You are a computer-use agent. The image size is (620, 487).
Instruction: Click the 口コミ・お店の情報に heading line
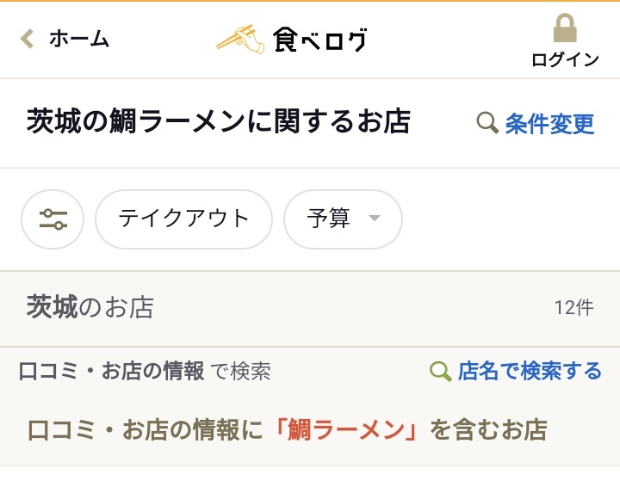coord(288,429)
